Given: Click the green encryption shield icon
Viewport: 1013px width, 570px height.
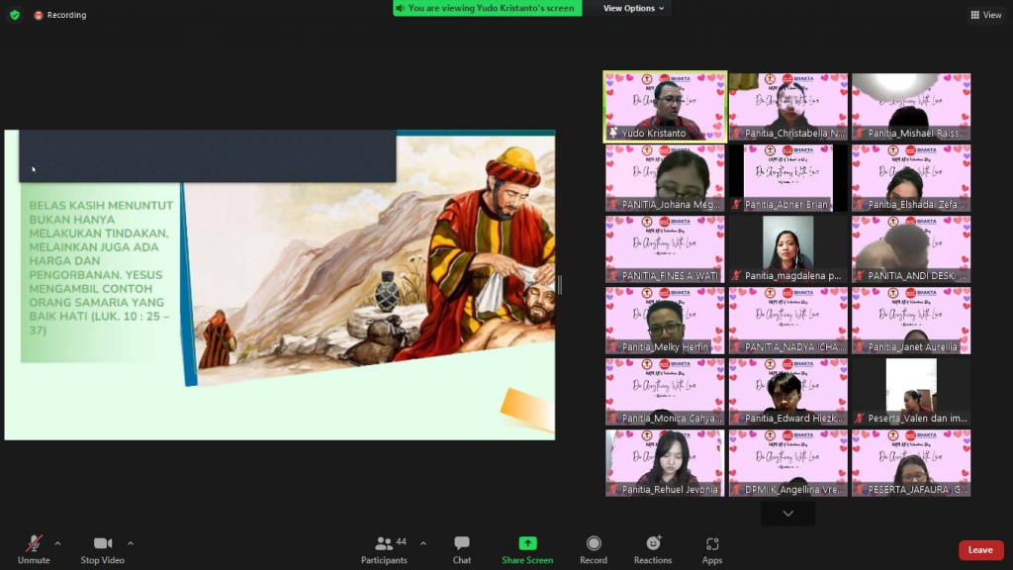Looking at the screenshot, I should [15, 15].
